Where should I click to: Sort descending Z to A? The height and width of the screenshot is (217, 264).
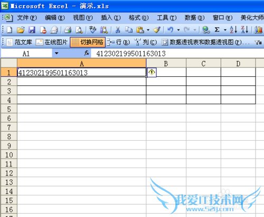coord(244,30)
